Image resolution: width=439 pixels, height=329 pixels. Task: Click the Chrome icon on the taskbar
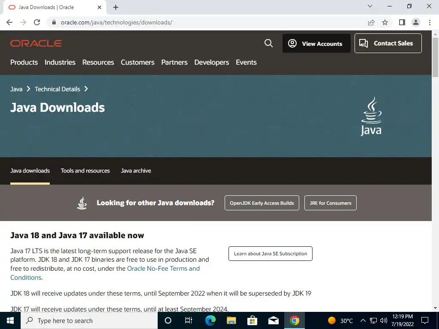pos(294,320)
